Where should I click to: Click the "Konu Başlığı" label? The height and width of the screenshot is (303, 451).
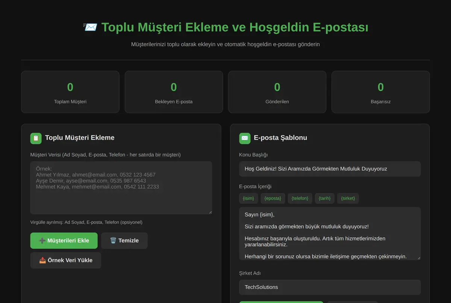click(x=253, y=155)
